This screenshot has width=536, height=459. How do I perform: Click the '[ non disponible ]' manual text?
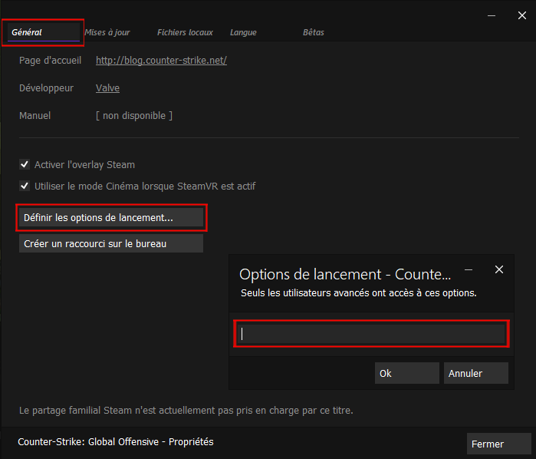[134, 116]
